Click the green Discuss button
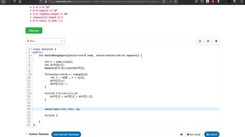This screenshot has width=245, height=137. 34,30
